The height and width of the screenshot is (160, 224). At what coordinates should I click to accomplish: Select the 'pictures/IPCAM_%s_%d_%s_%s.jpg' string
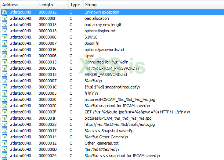[x=118, y=118]
